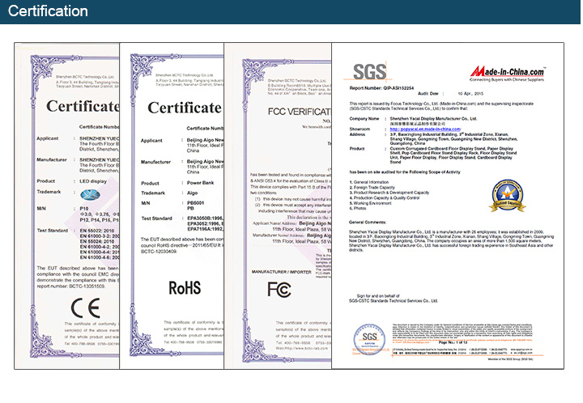Click the round SGS stamp seal
This screenshot has height=403, width=583.
[x=369, y=338]
